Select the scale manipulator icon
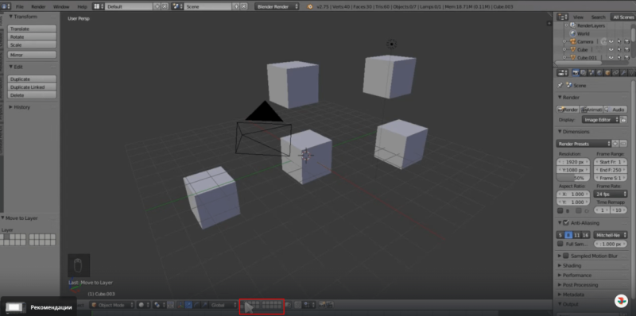 pyautogui.click(x=204, y=305)
